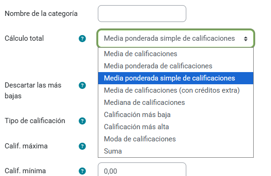View help for Calif. máxima
This screenshot has width=271, height=176.
[x=82, y=146]
